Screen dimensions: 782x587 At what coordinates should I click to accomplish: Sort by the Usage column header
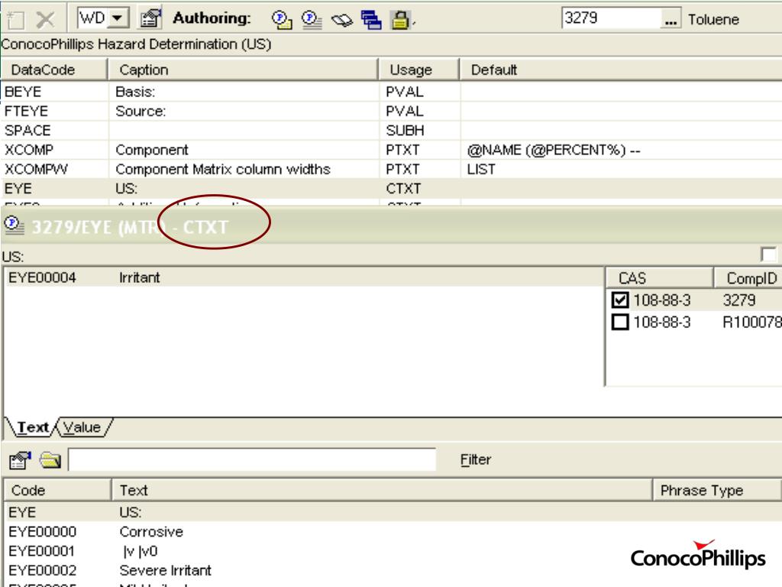coord(418,70)
